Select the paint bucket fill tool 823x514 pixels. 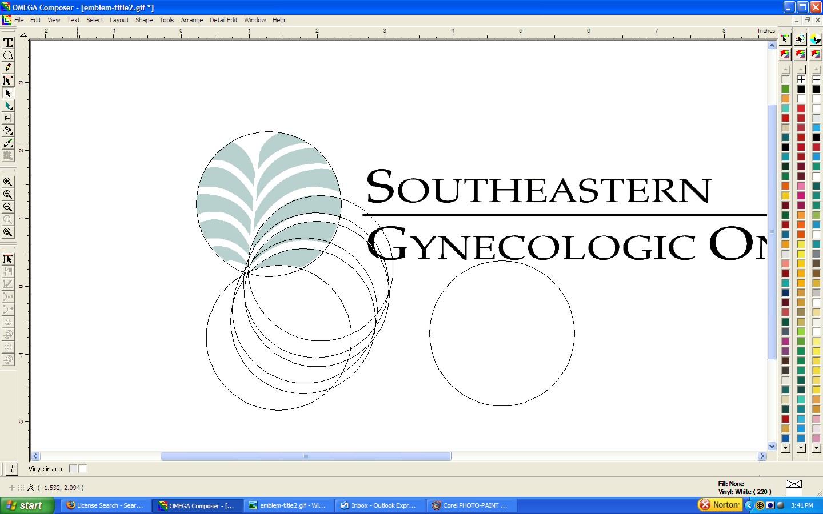click(8, 131)
